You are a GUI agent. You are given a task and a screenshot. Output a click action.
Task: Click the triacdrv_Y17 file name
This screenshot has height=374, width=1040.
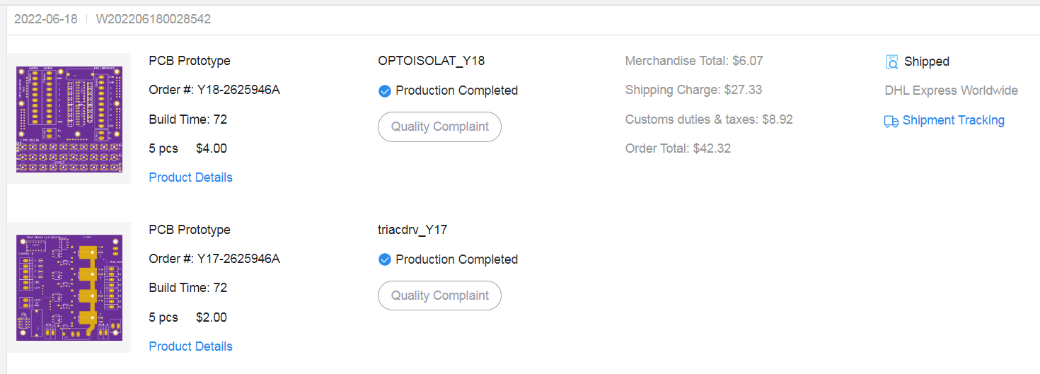412,230
